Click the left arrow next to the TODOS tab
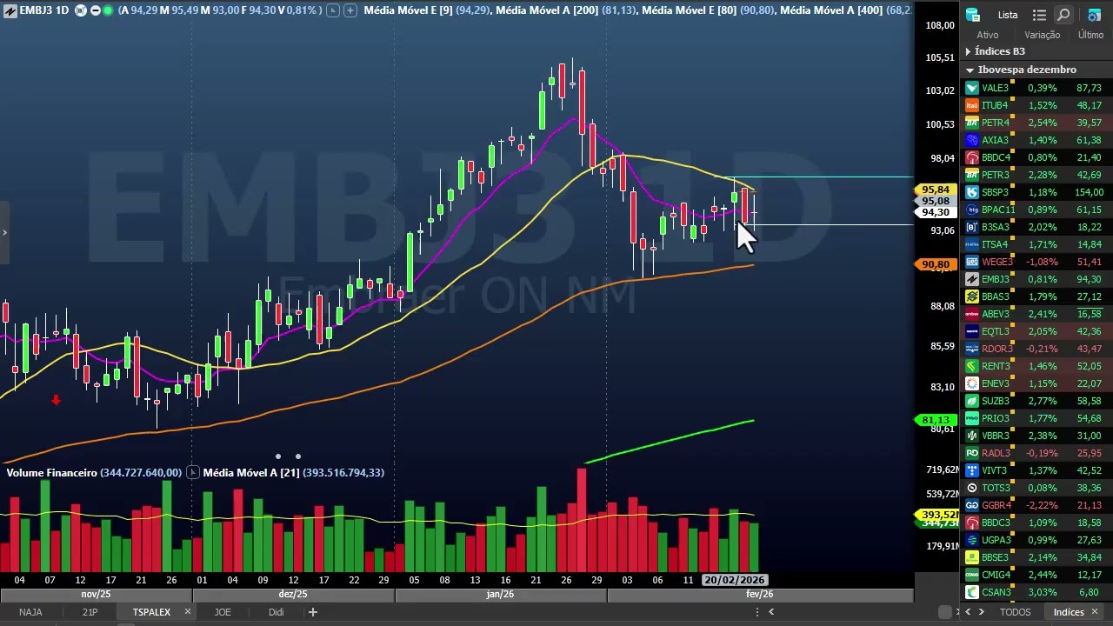Image resolution: width=1113 pixels, height=626 pixels. tap(968, 612)
